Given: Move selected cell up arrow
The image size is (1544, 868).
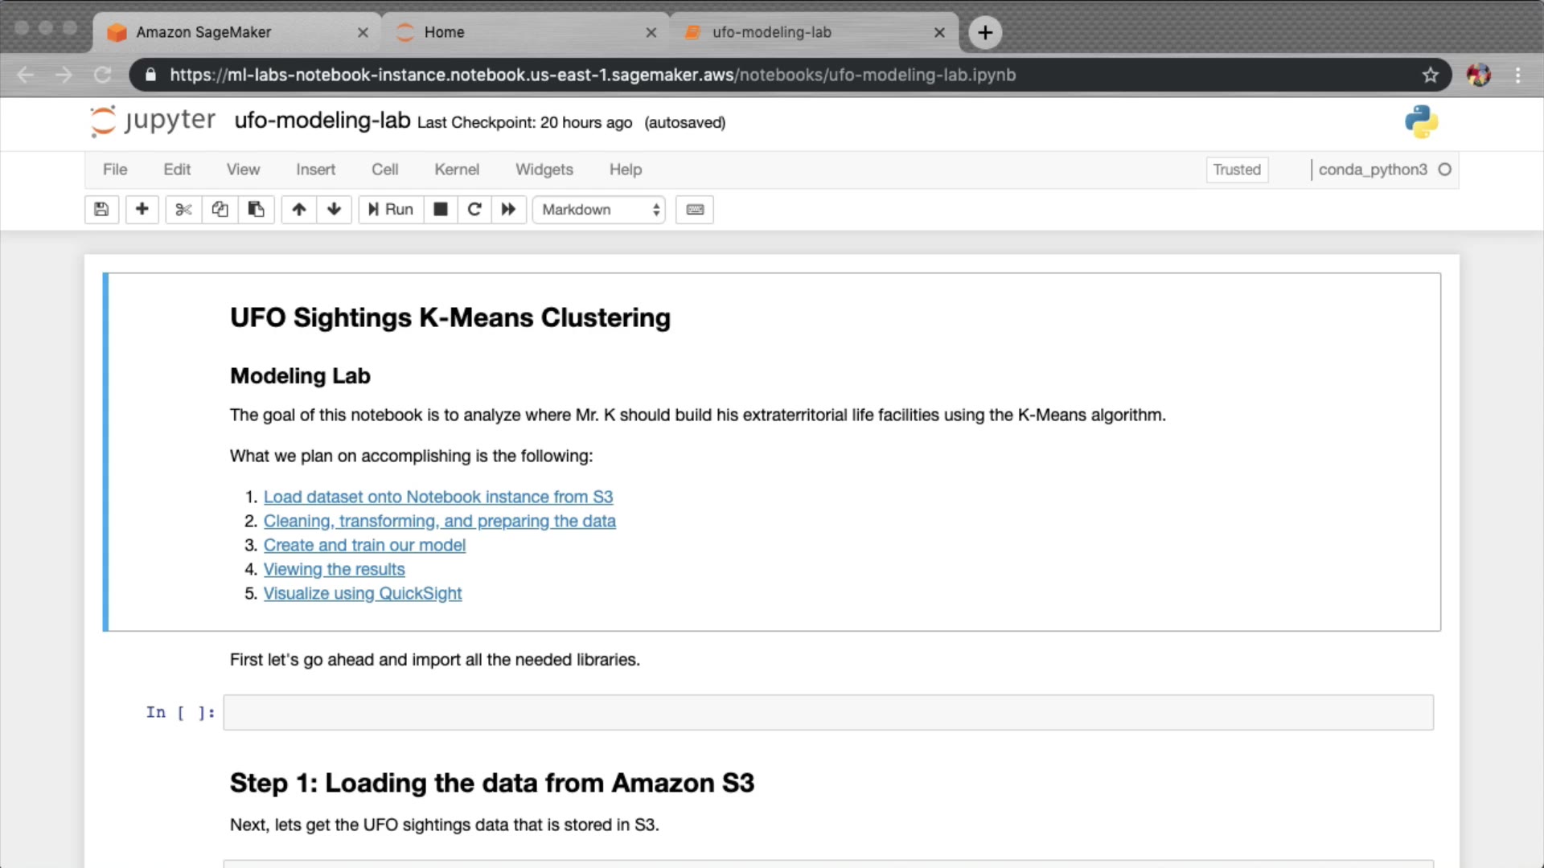Looking at the screenshot, I should 299,210.
